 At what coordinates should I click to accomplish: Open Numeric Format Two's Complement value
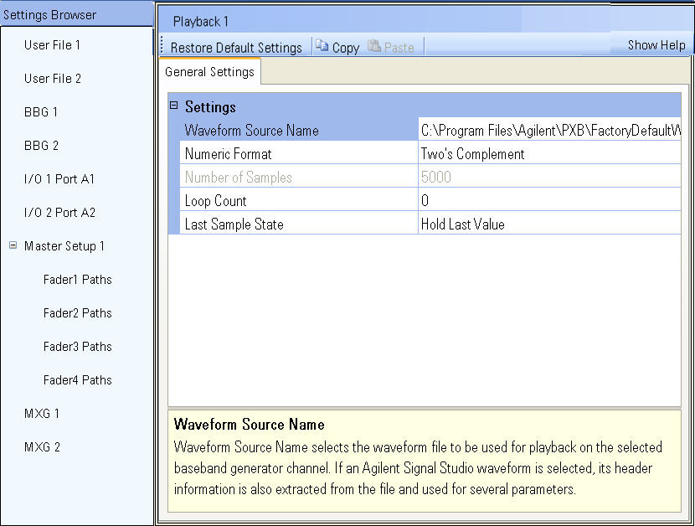(549, 154)
